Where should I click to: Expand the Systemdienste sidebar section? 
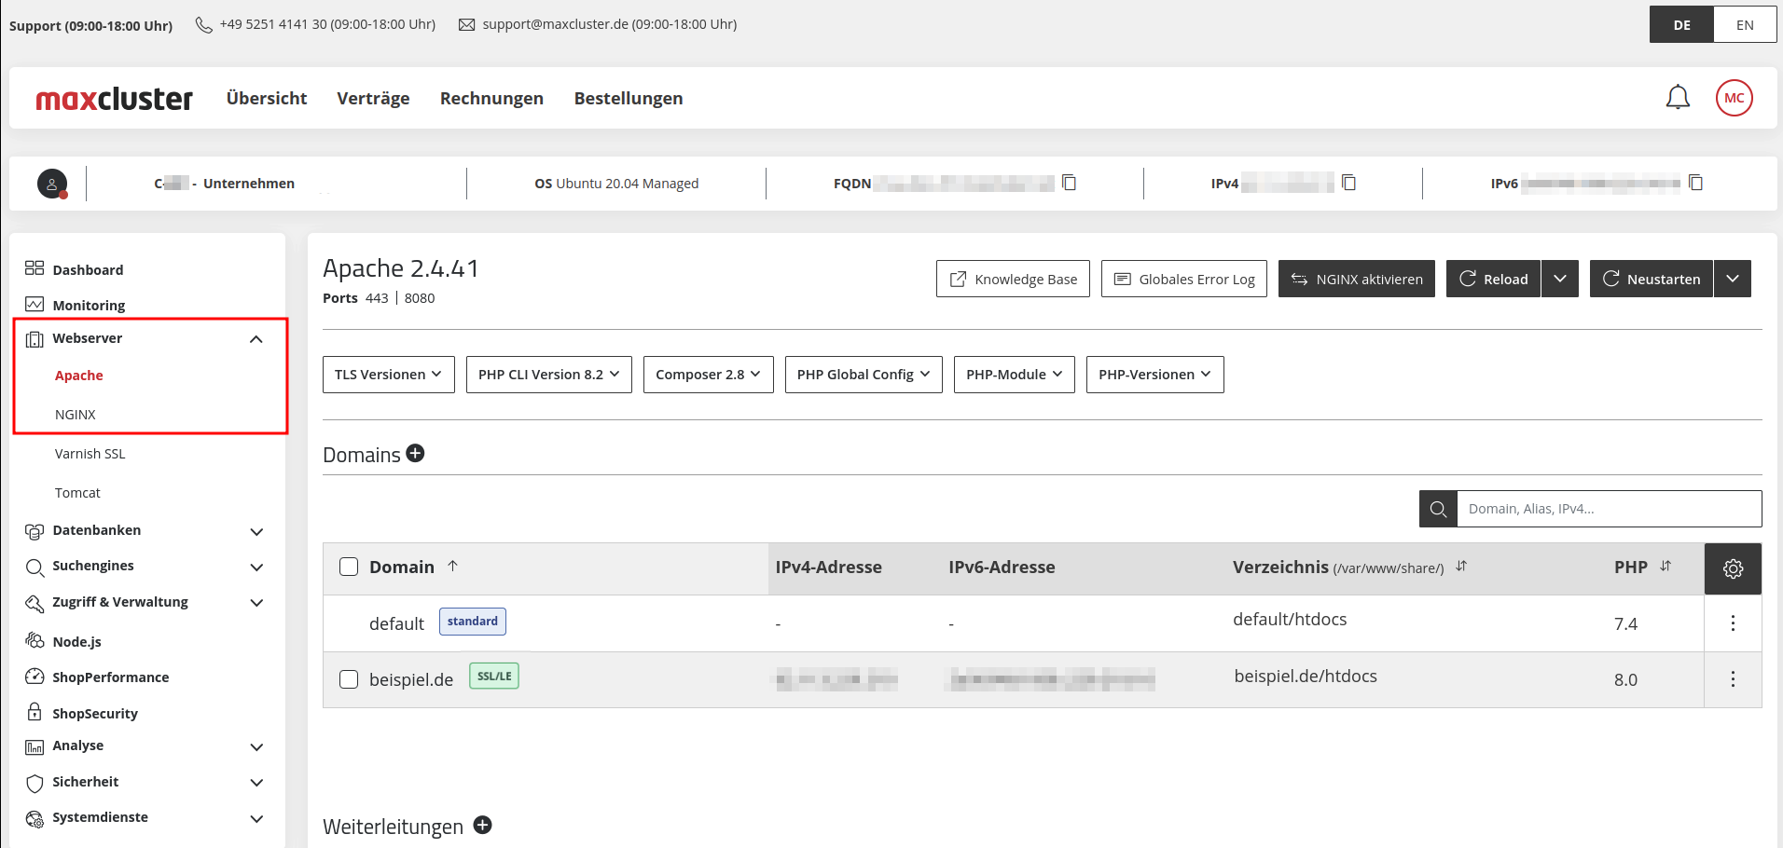coord(256,818)
